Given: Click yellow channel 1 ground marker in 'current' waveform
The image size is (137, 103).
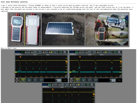Looking at the screenshot, I should tap(16, 72).
